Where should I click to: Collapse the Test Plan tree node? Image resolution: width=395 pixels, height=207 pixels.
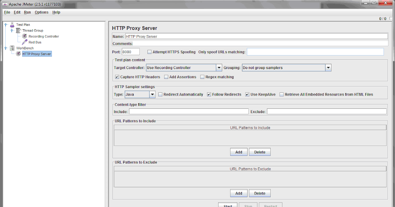coord(6,25)
